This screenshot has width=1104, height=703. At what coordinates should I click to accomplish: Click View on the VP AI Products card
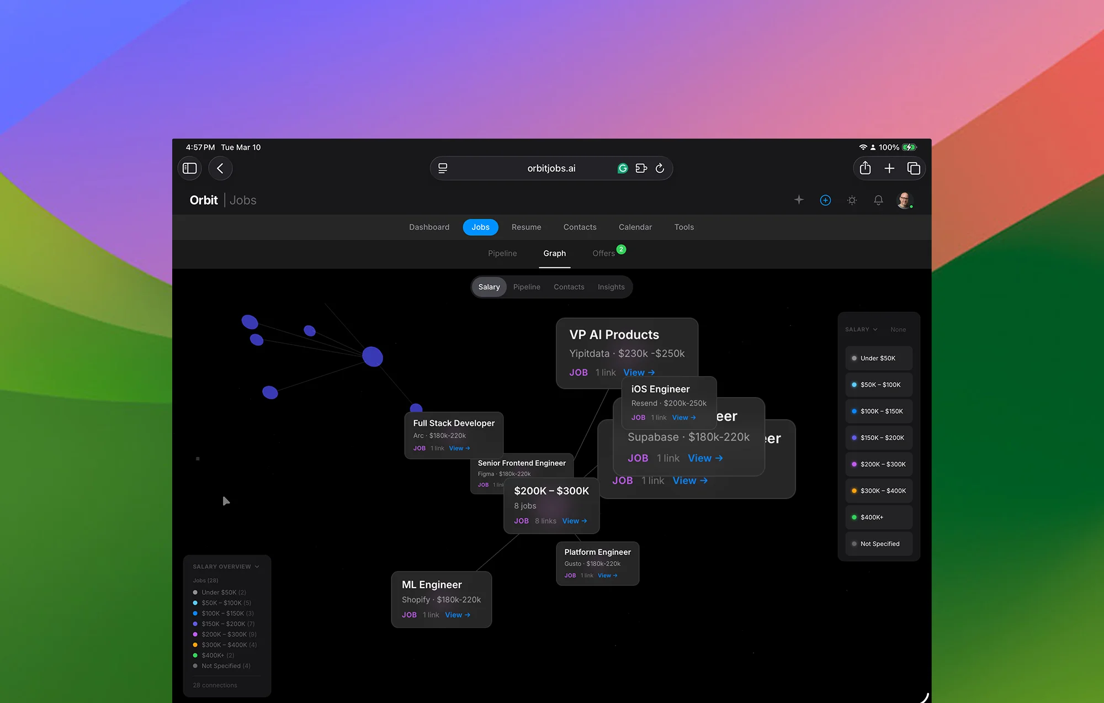pos(638,372)
